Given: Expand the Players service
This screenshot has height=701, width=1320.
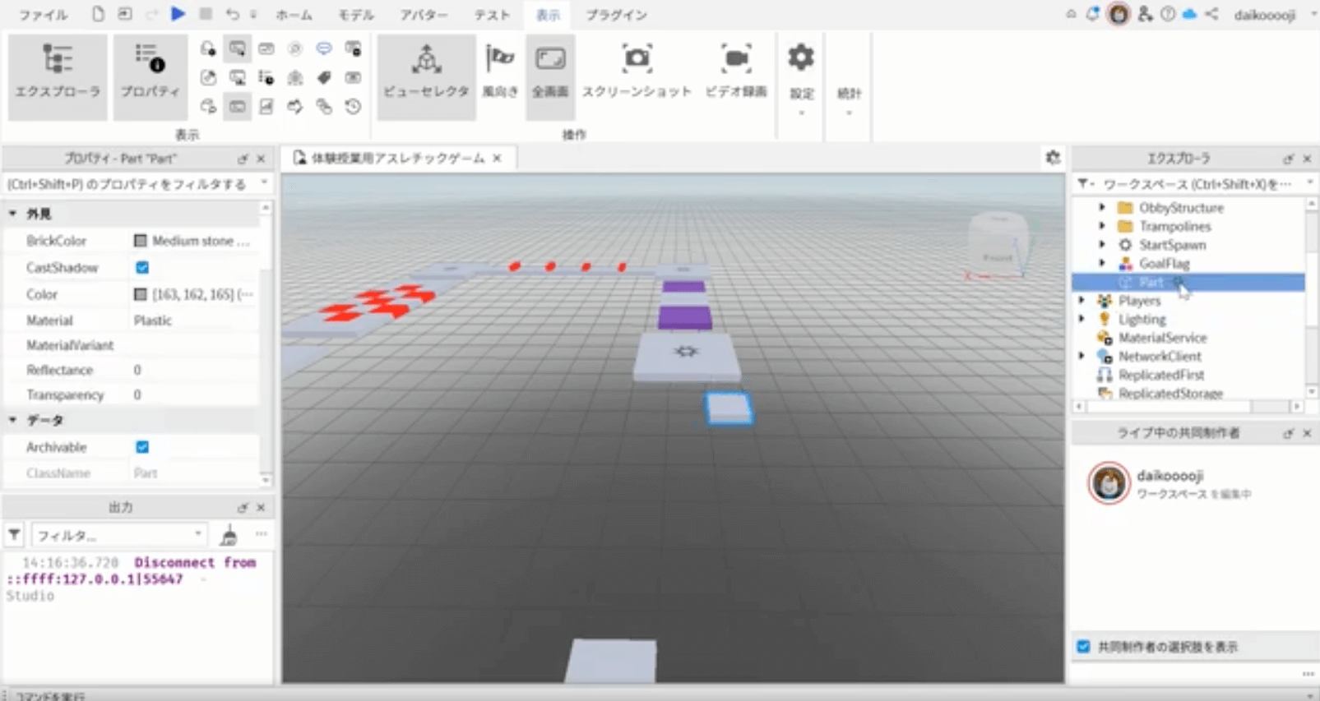Looking at the screenshot, I should (x=1082, y=301).
